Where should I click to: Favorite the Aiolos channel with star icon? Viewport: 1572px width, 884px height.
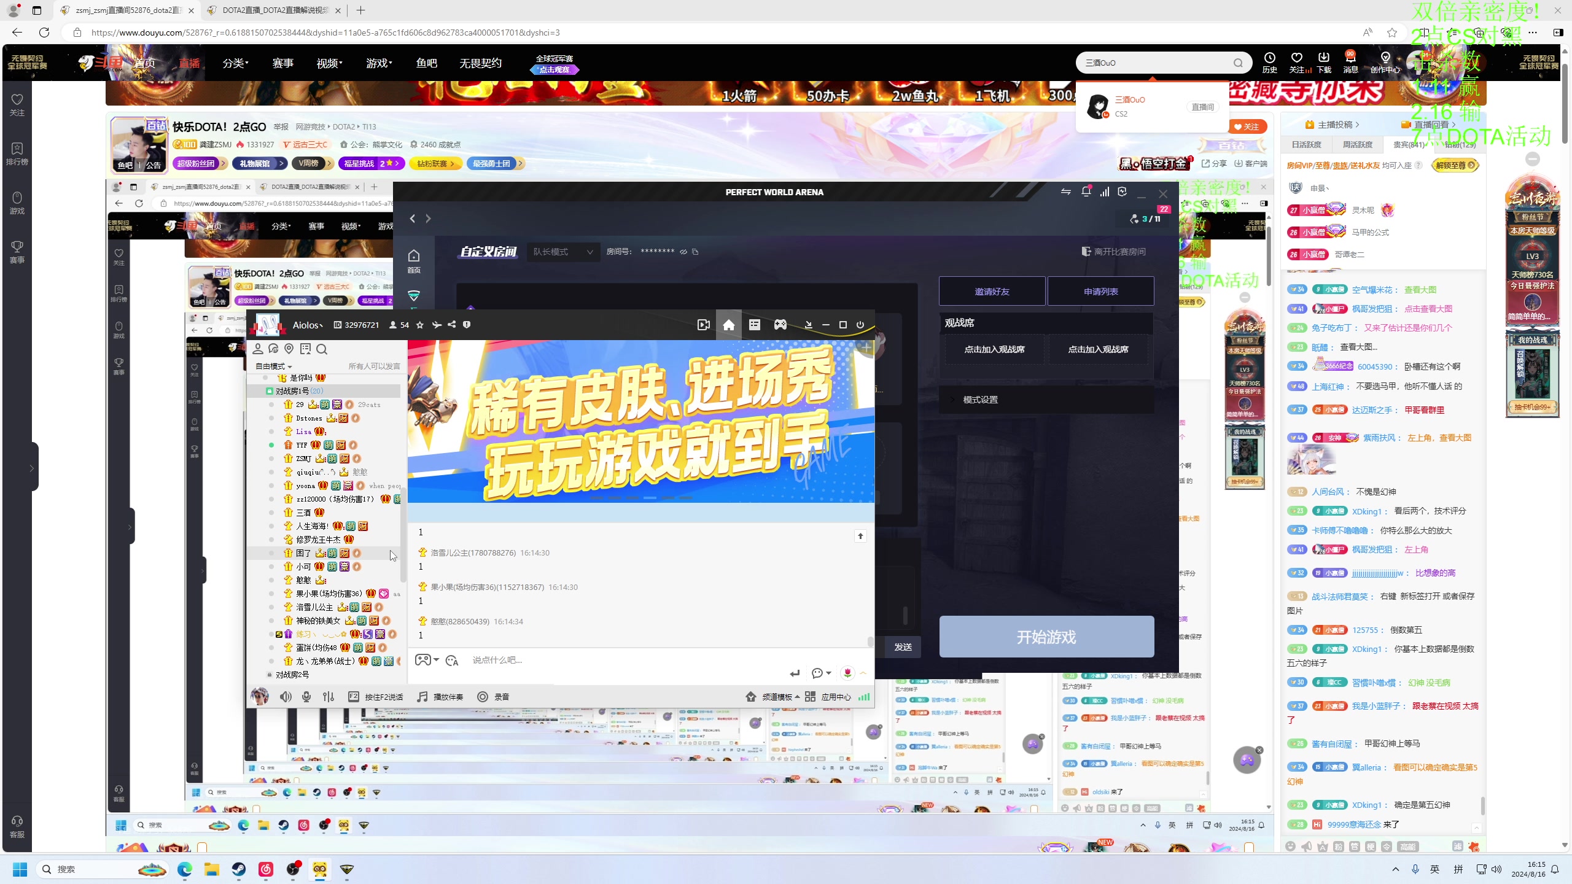click(x=420, y=325)
